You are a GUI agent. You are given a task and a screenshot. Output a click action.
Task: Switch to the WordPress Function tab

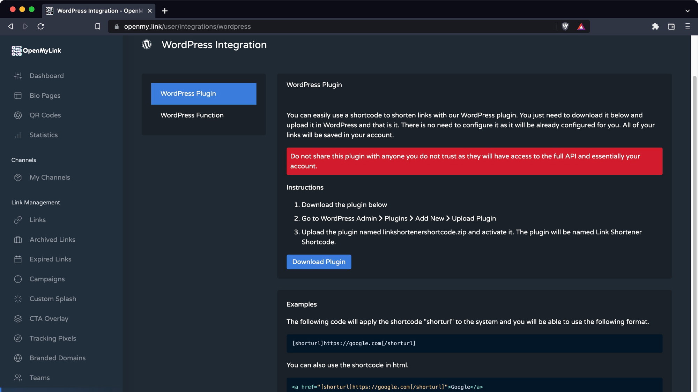pyautogui.click(x=204, y=115)
